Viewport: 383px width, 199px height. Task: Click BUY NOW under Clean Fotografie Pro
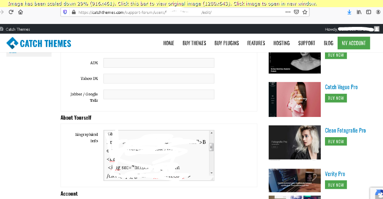click(336, 141)
